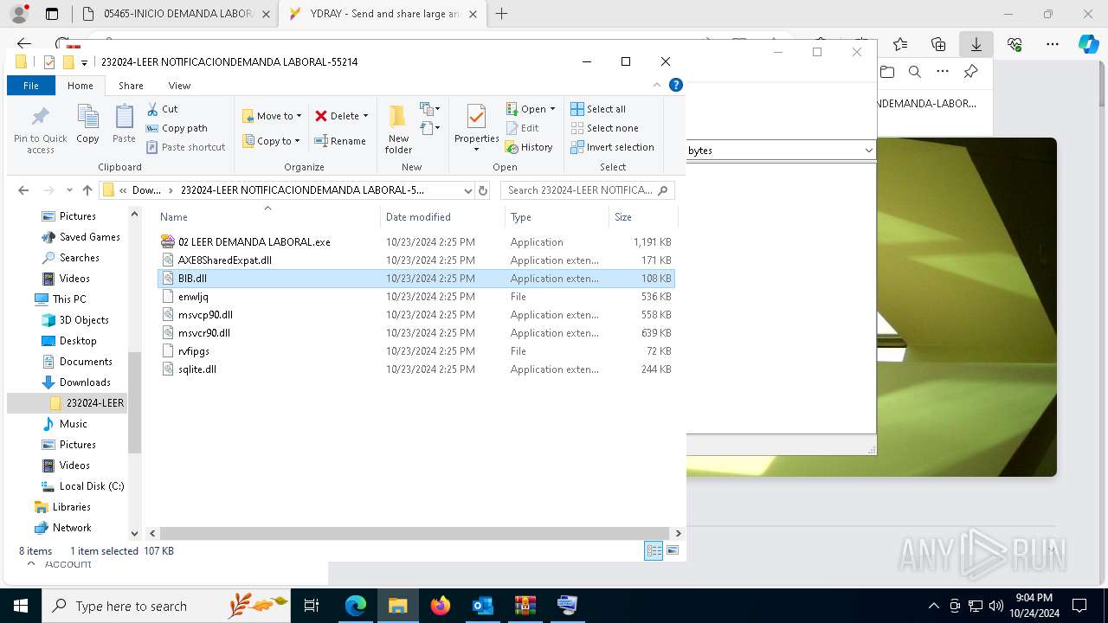Collapse the Explorer ribbon
Image resolution: width=1108 pixels, height=623 pixels.
(657, 85)
